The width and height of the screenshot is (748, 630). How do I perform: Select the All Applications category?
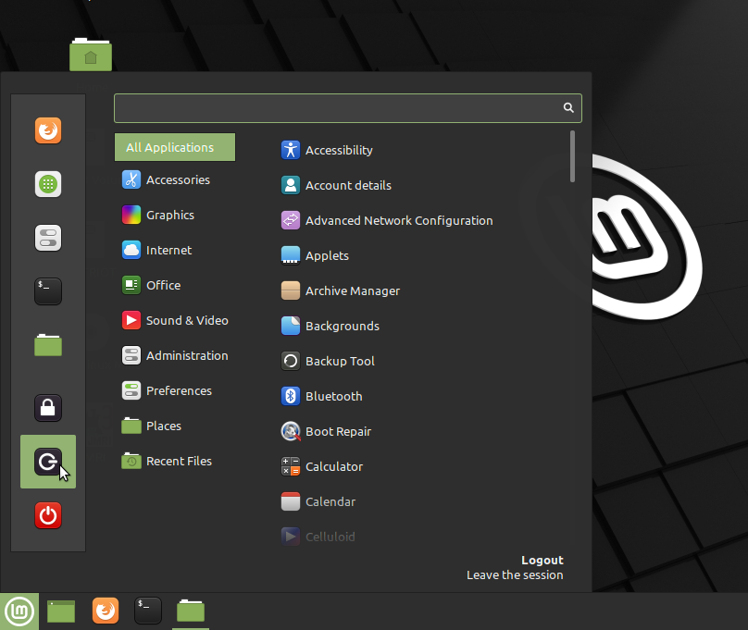pyautogui.click(x=174, y=147)
